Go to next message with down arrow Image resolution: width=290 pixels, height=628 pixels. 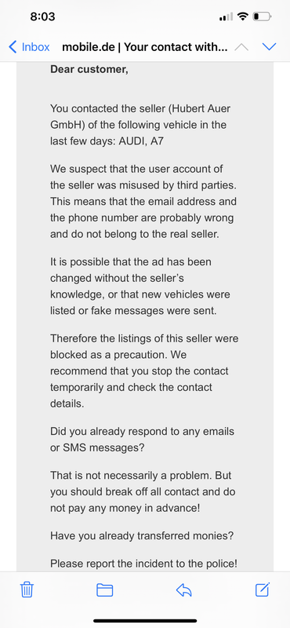(x=269, y=47)
